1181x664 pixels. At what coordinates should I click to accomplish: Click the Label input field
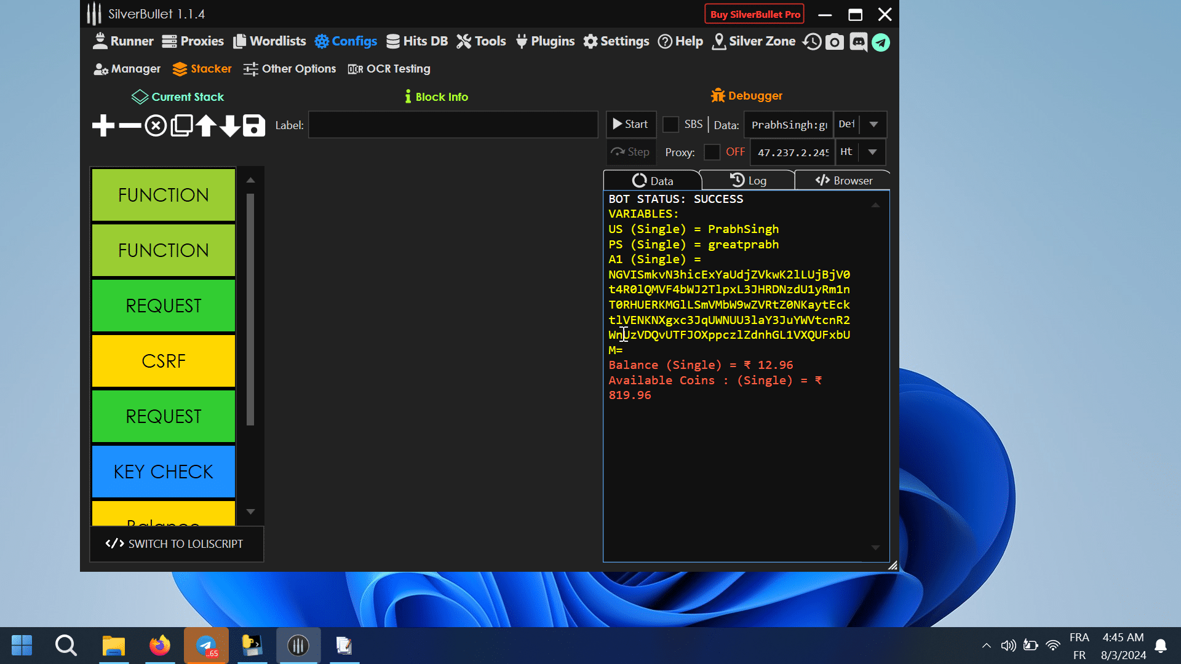tap(453, 125)
